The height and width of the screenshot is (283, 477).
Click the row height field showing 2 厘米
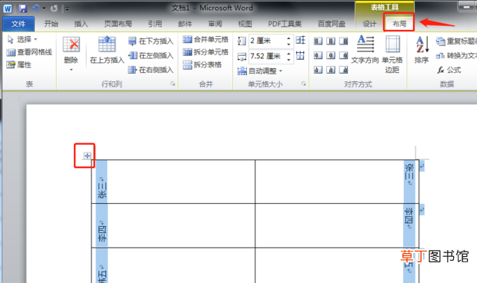pyautogui.click(x=267, y=41)
